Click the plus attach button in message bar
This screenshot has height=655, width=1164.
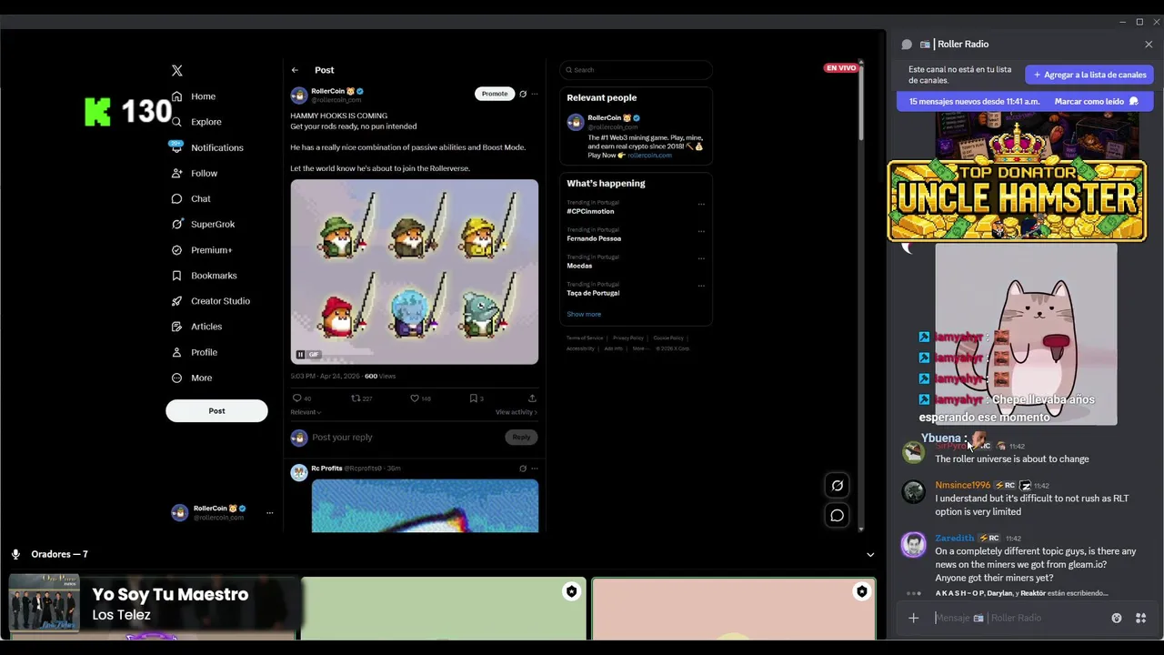click(914, 618)
